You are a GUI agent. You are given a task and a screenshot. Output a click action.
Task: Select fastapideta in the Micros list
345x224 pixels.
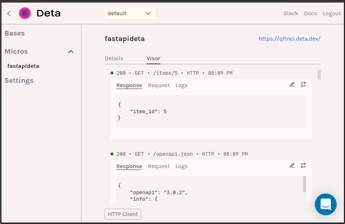point(23,66)
